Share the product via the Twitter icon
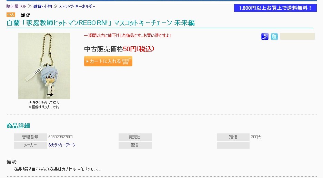Image resolution: width=323 pixels, height=178 pixels. [274, 36]
